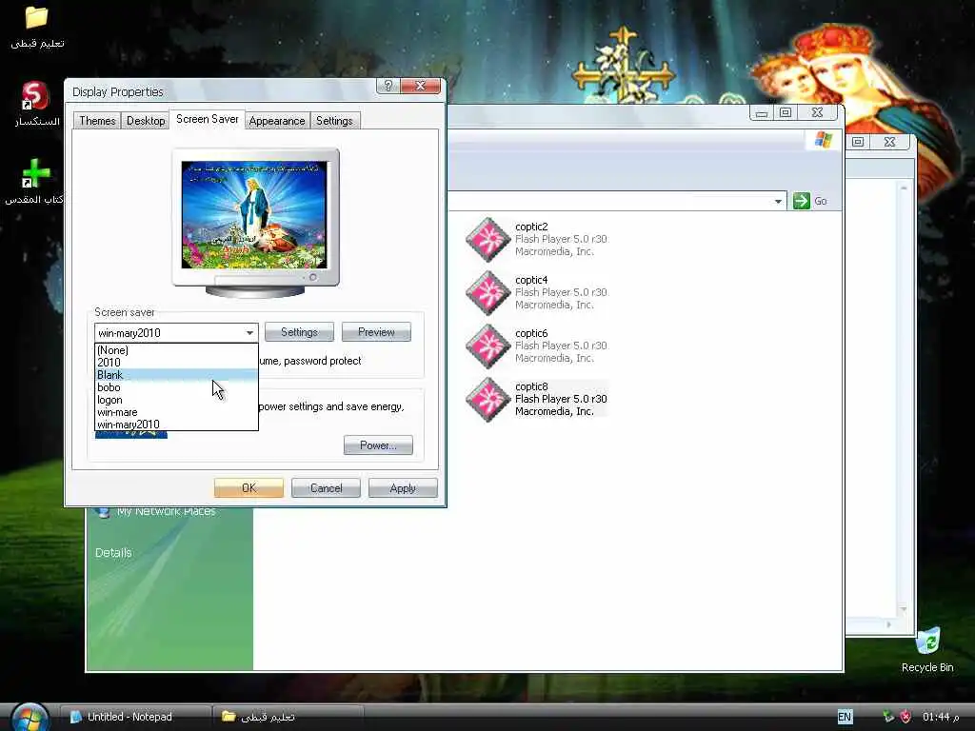Choose 2010 in the screen saver list
The width and height of the screenshot is (975, 731).
(x=176, y=363)
